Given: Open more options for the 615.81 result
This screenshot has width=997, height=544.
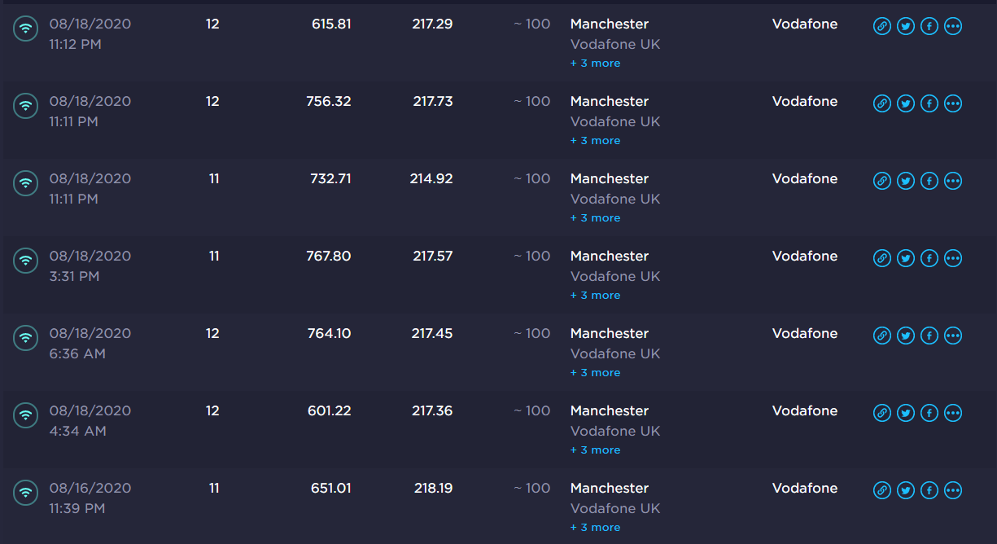Looking at the screenshot, I should [x=953, y=26].
